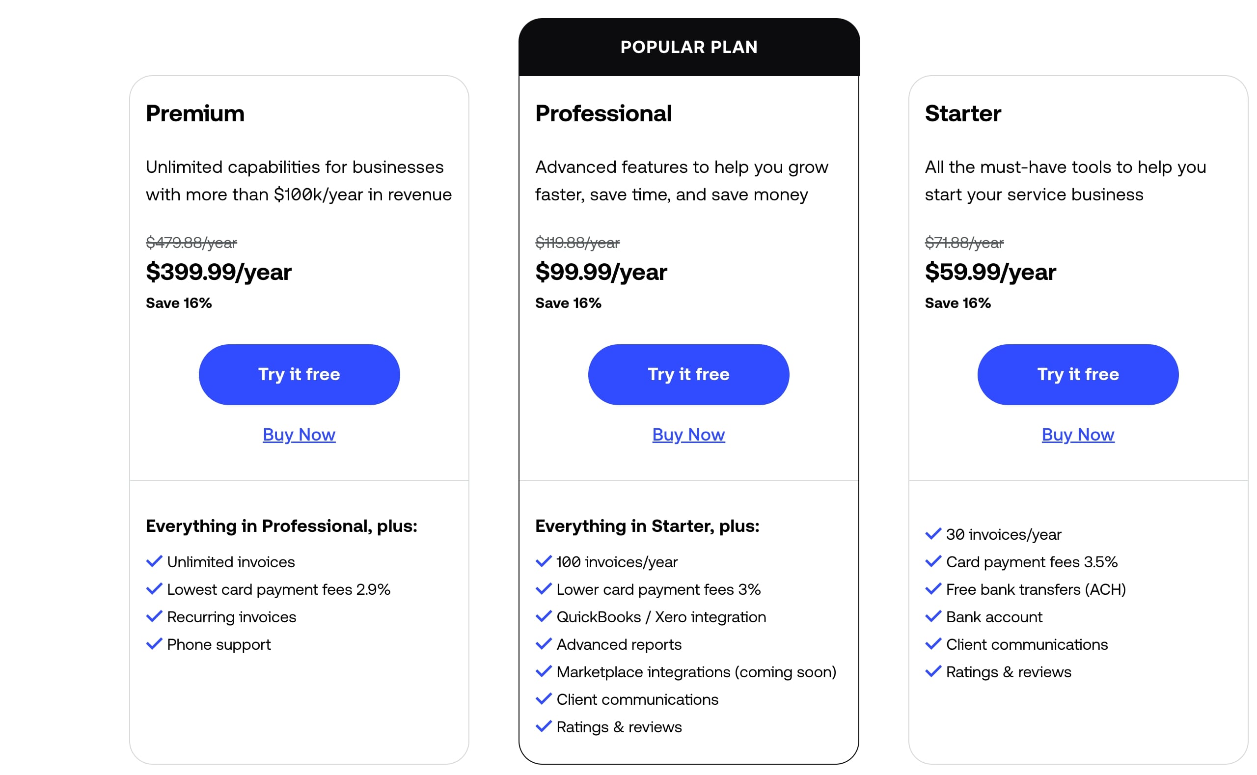Image resolution: width=1257 pixels, height=775 pixels.
Task: Click Try it free under Starter
Action: 1078,375
